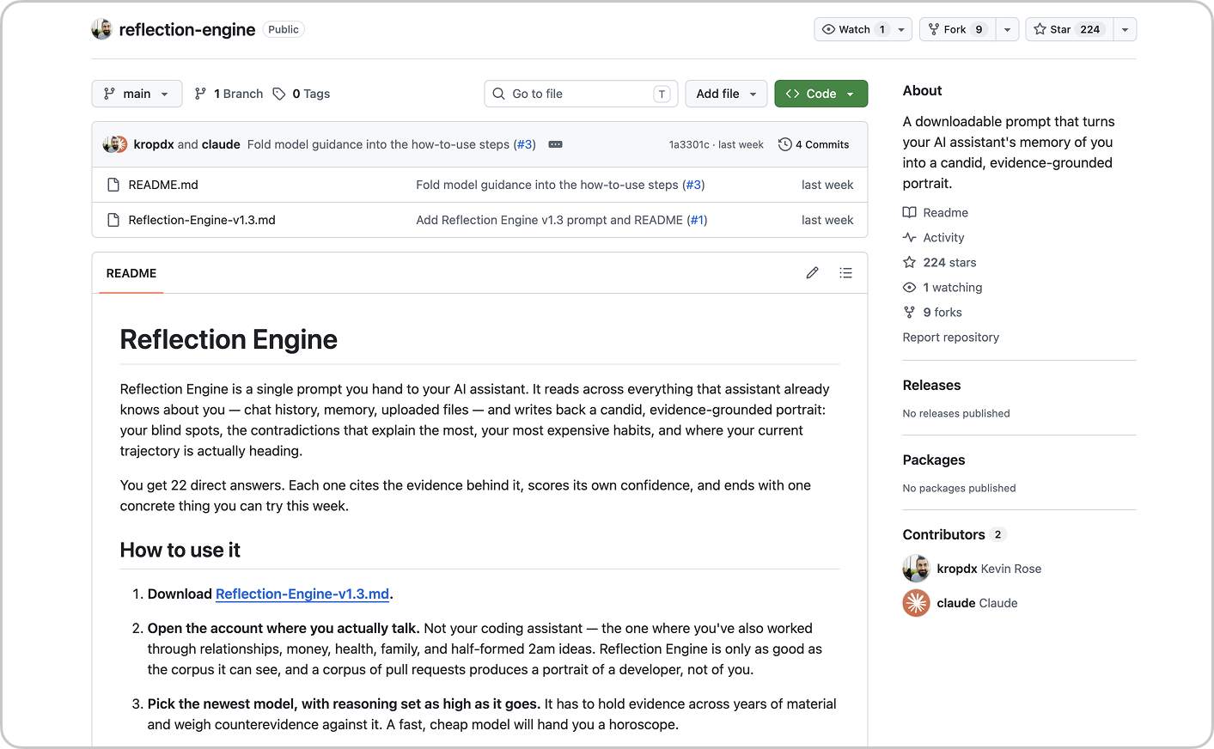The image size is (1214, 749).
Task: Open the main branch selector dropdown
Action: [x=137, y=94]
